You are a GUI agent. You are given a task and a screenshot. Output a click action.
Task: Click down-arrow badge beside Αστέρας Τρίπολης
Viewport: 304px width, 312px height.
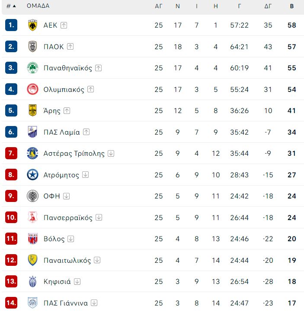pyautogui.click(x=111, y=154)
